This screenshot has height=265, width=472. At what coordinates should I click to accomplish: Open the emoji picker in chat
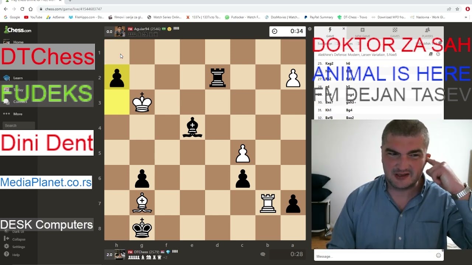click(438, 255)
